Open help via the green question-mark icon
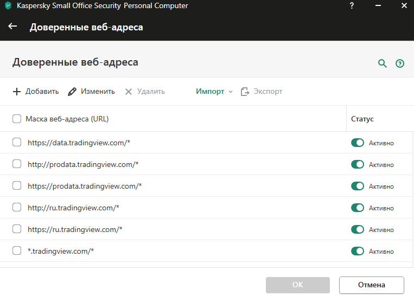Screen dimensions: 414x296 click(x=400, y=63)
